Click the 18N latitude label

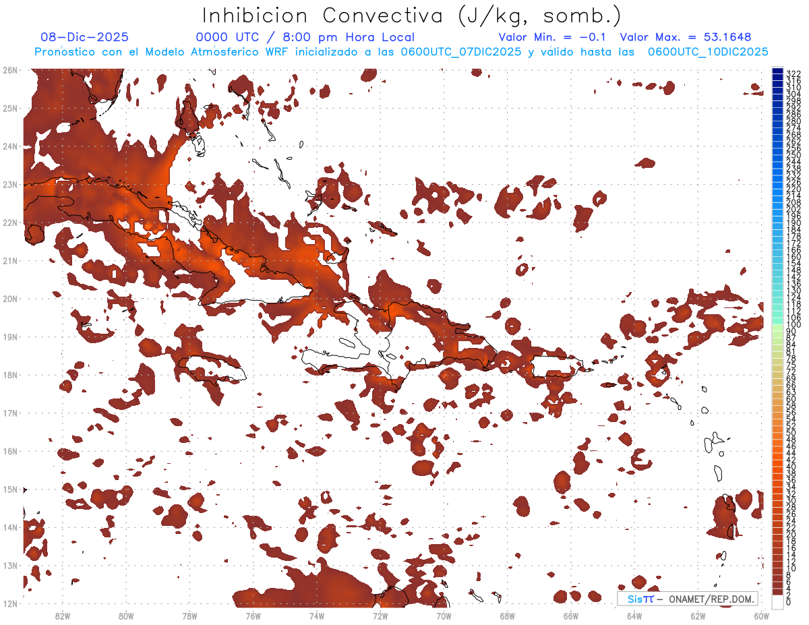point(9,375)
